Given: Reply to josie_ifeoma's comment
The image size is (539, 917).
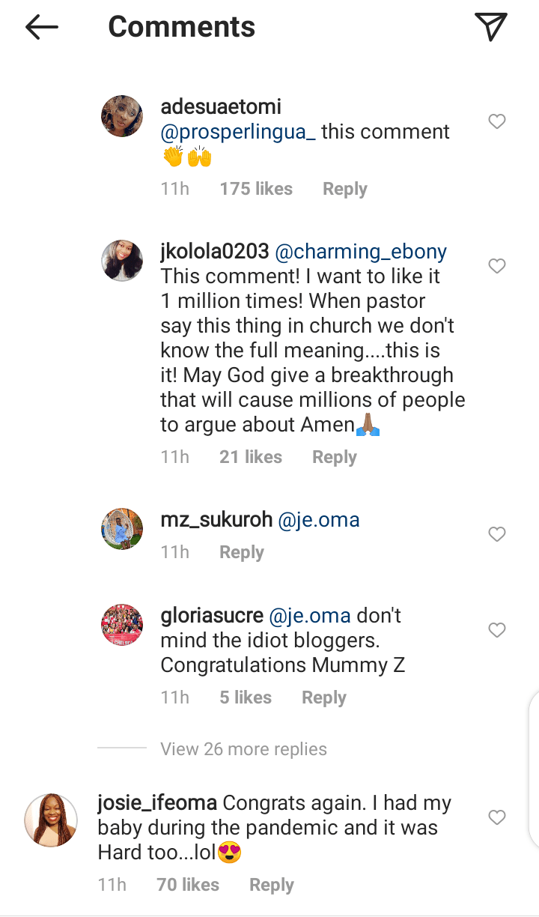Looking at the screenshot, I should 271,885.
